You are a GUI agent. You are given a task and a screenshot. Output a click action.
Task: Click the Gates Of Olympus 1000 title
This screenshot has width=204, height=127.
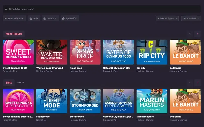(117, 68)
